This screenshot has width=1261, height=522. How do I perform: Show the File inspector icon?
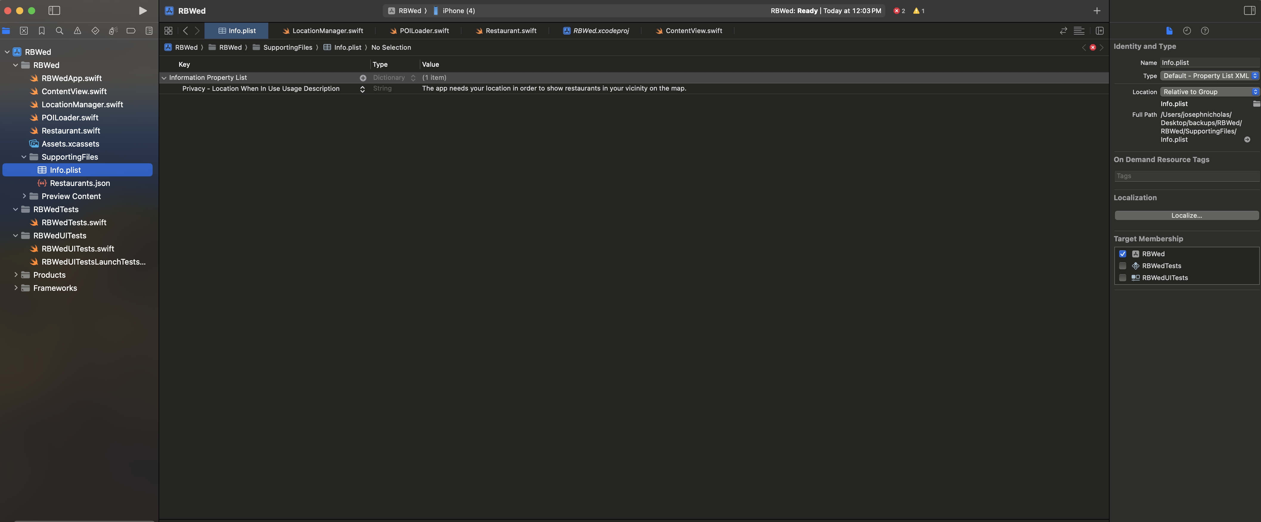click(1169, 31)
